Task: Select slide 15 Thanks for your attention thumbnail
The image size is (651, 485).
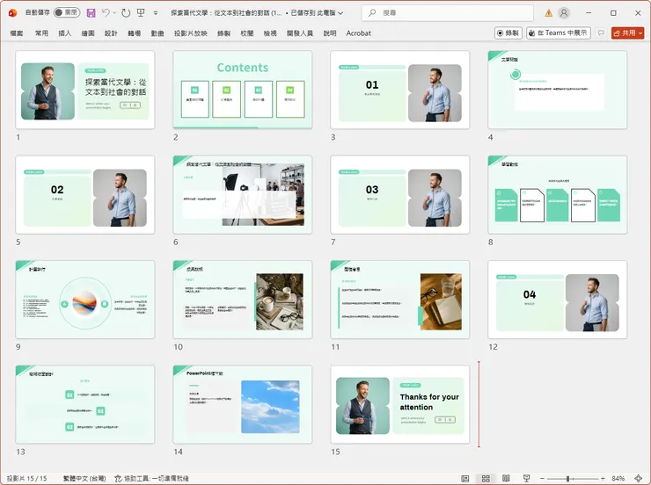Action: point(399,404)
